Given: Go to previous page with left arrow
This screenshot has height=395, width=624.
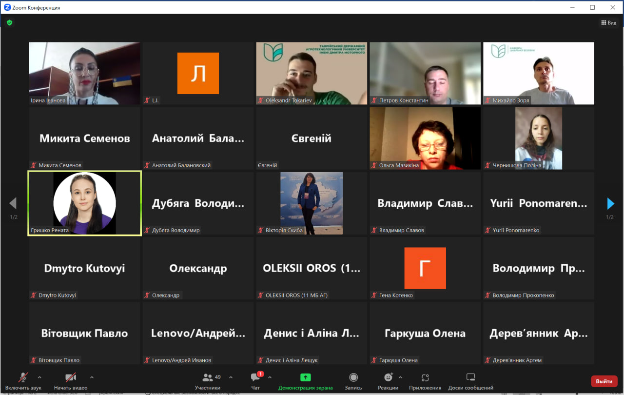Looking at the screenshot, I should 13,203.
